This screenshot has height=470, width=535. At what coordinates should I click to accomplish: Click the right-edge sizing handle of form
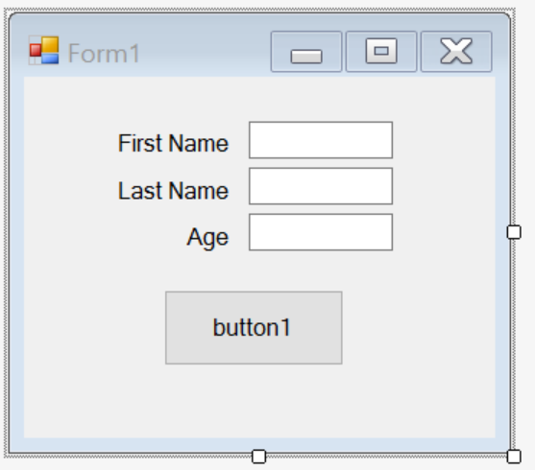(514, 232)
